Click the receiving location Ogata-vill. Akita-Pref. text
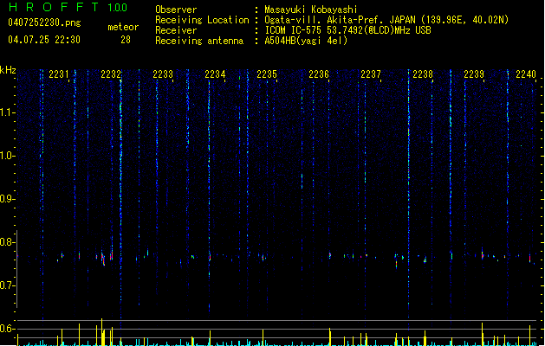 coord(386,20)
